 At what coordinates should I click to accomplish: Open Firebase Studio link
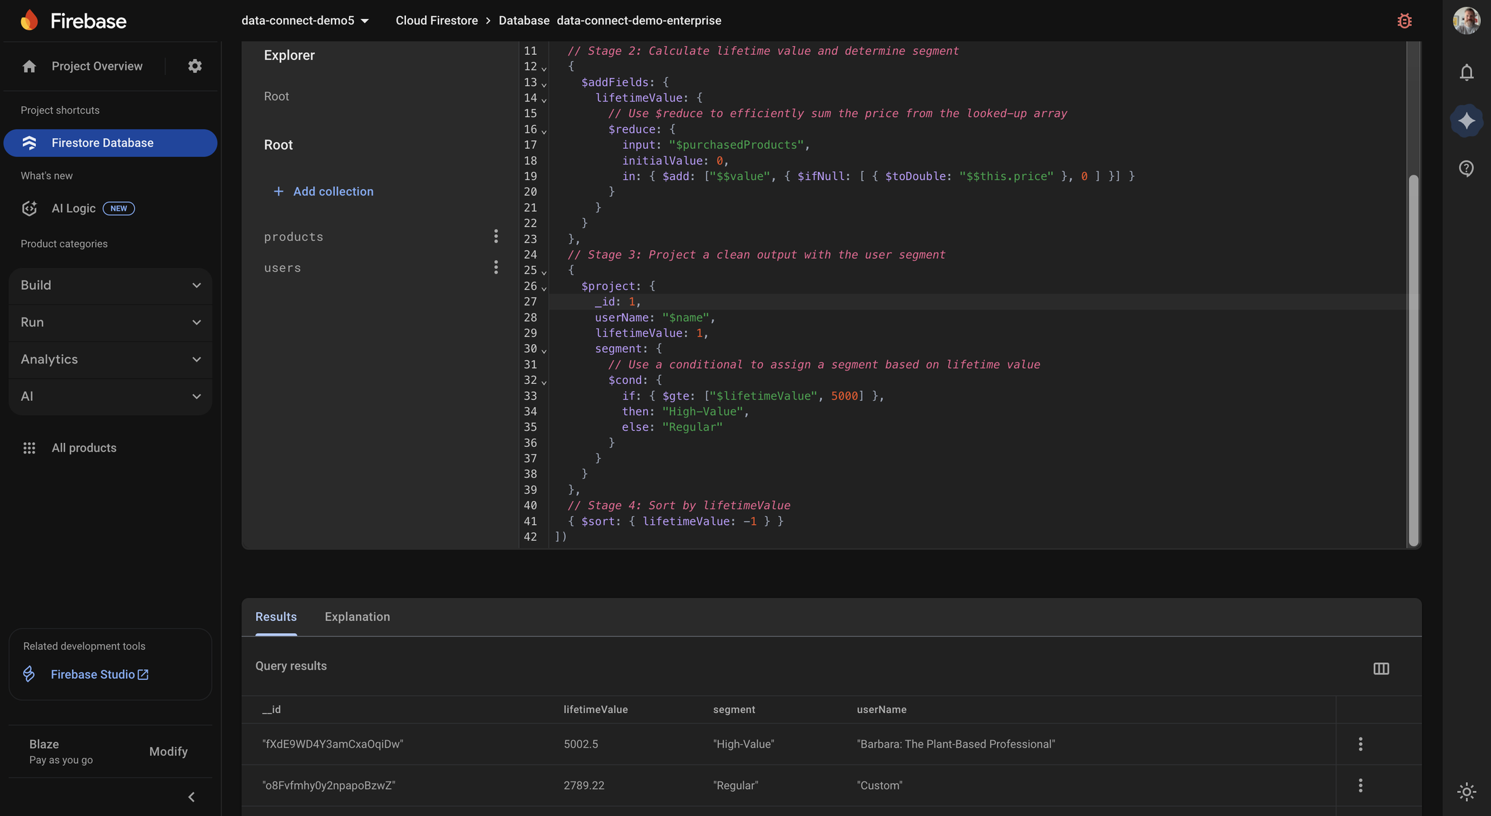click(100, 674)
